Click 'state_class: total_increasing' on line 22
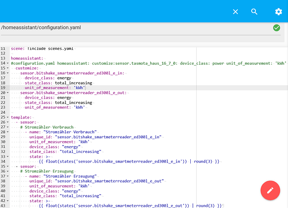 click(x=58, y=102)
